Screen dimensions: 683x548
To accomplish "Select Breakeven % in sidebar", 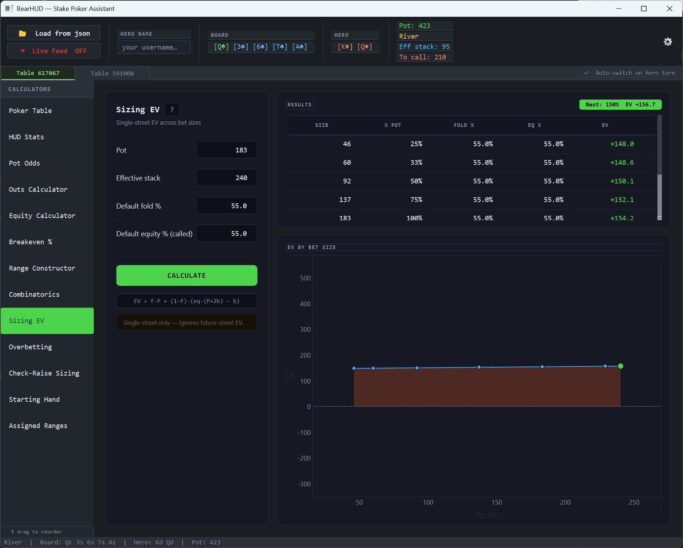I will coord(47,242).
